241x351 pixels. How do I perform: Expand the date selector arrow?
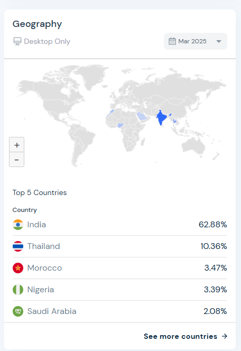pos(219,41)
